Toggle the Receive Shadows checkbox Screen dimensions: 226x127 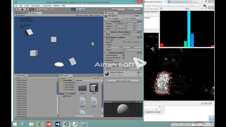pos(124,58)
